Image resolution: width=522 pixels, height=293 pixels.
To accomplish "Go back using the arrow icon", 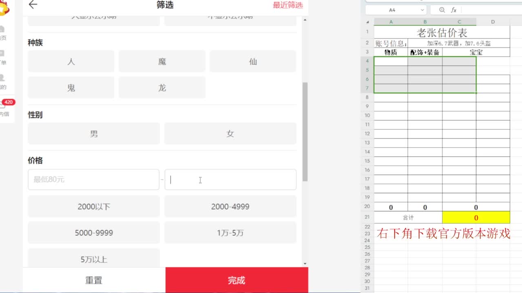I will tap(33, 5).
